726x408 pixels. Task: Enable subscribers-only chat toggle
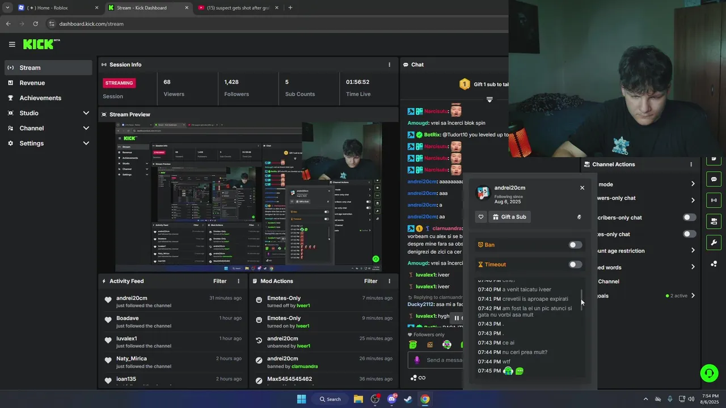689,218
